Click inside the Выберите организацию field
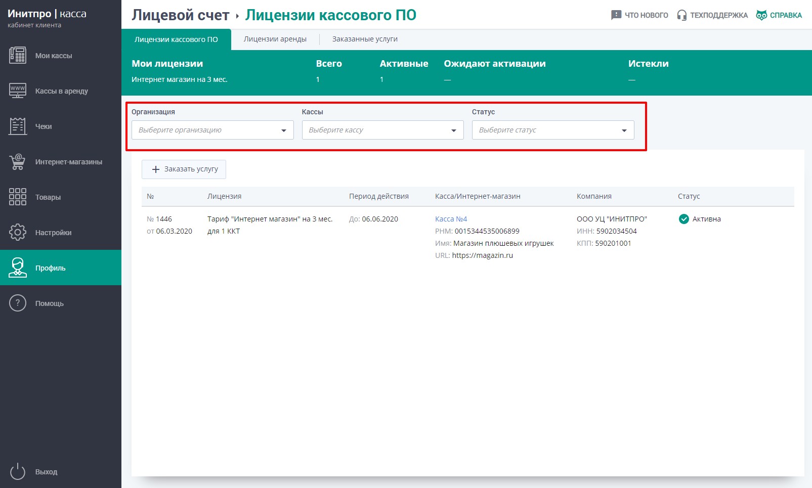 click(x=212, y=130)
